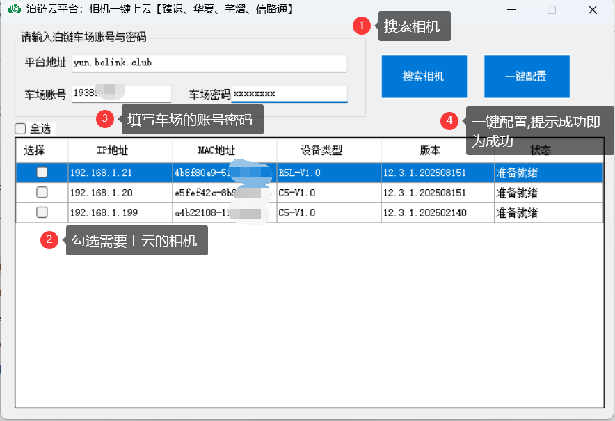Click MAC cell starting with a4b22108
Screen dimensions: 615x421
(225, 213)
